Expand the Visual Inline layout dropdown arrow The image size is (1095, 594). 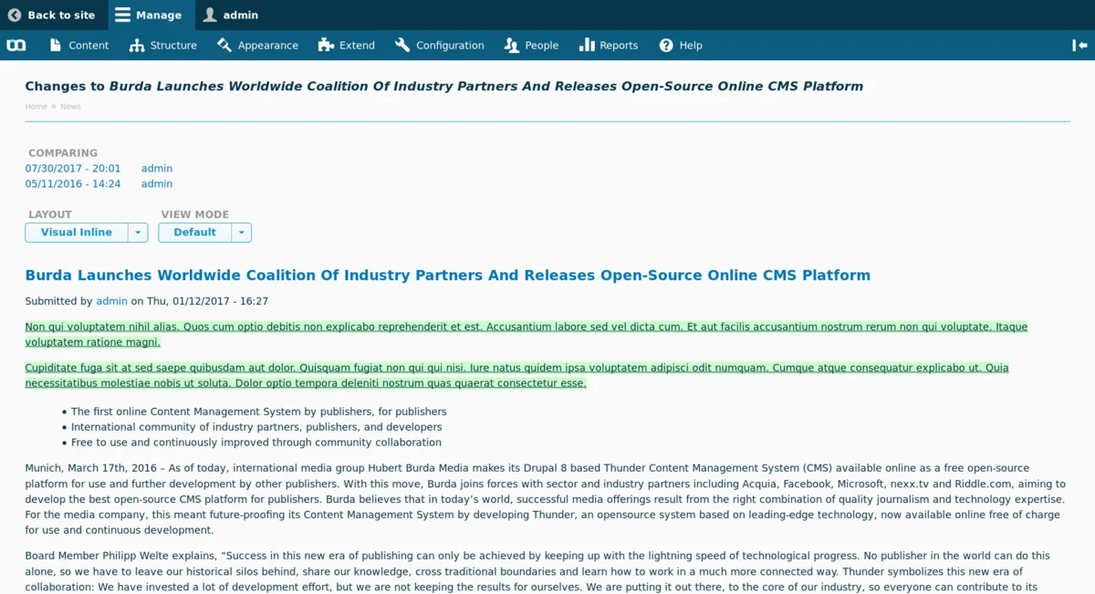tap(138, 233)
